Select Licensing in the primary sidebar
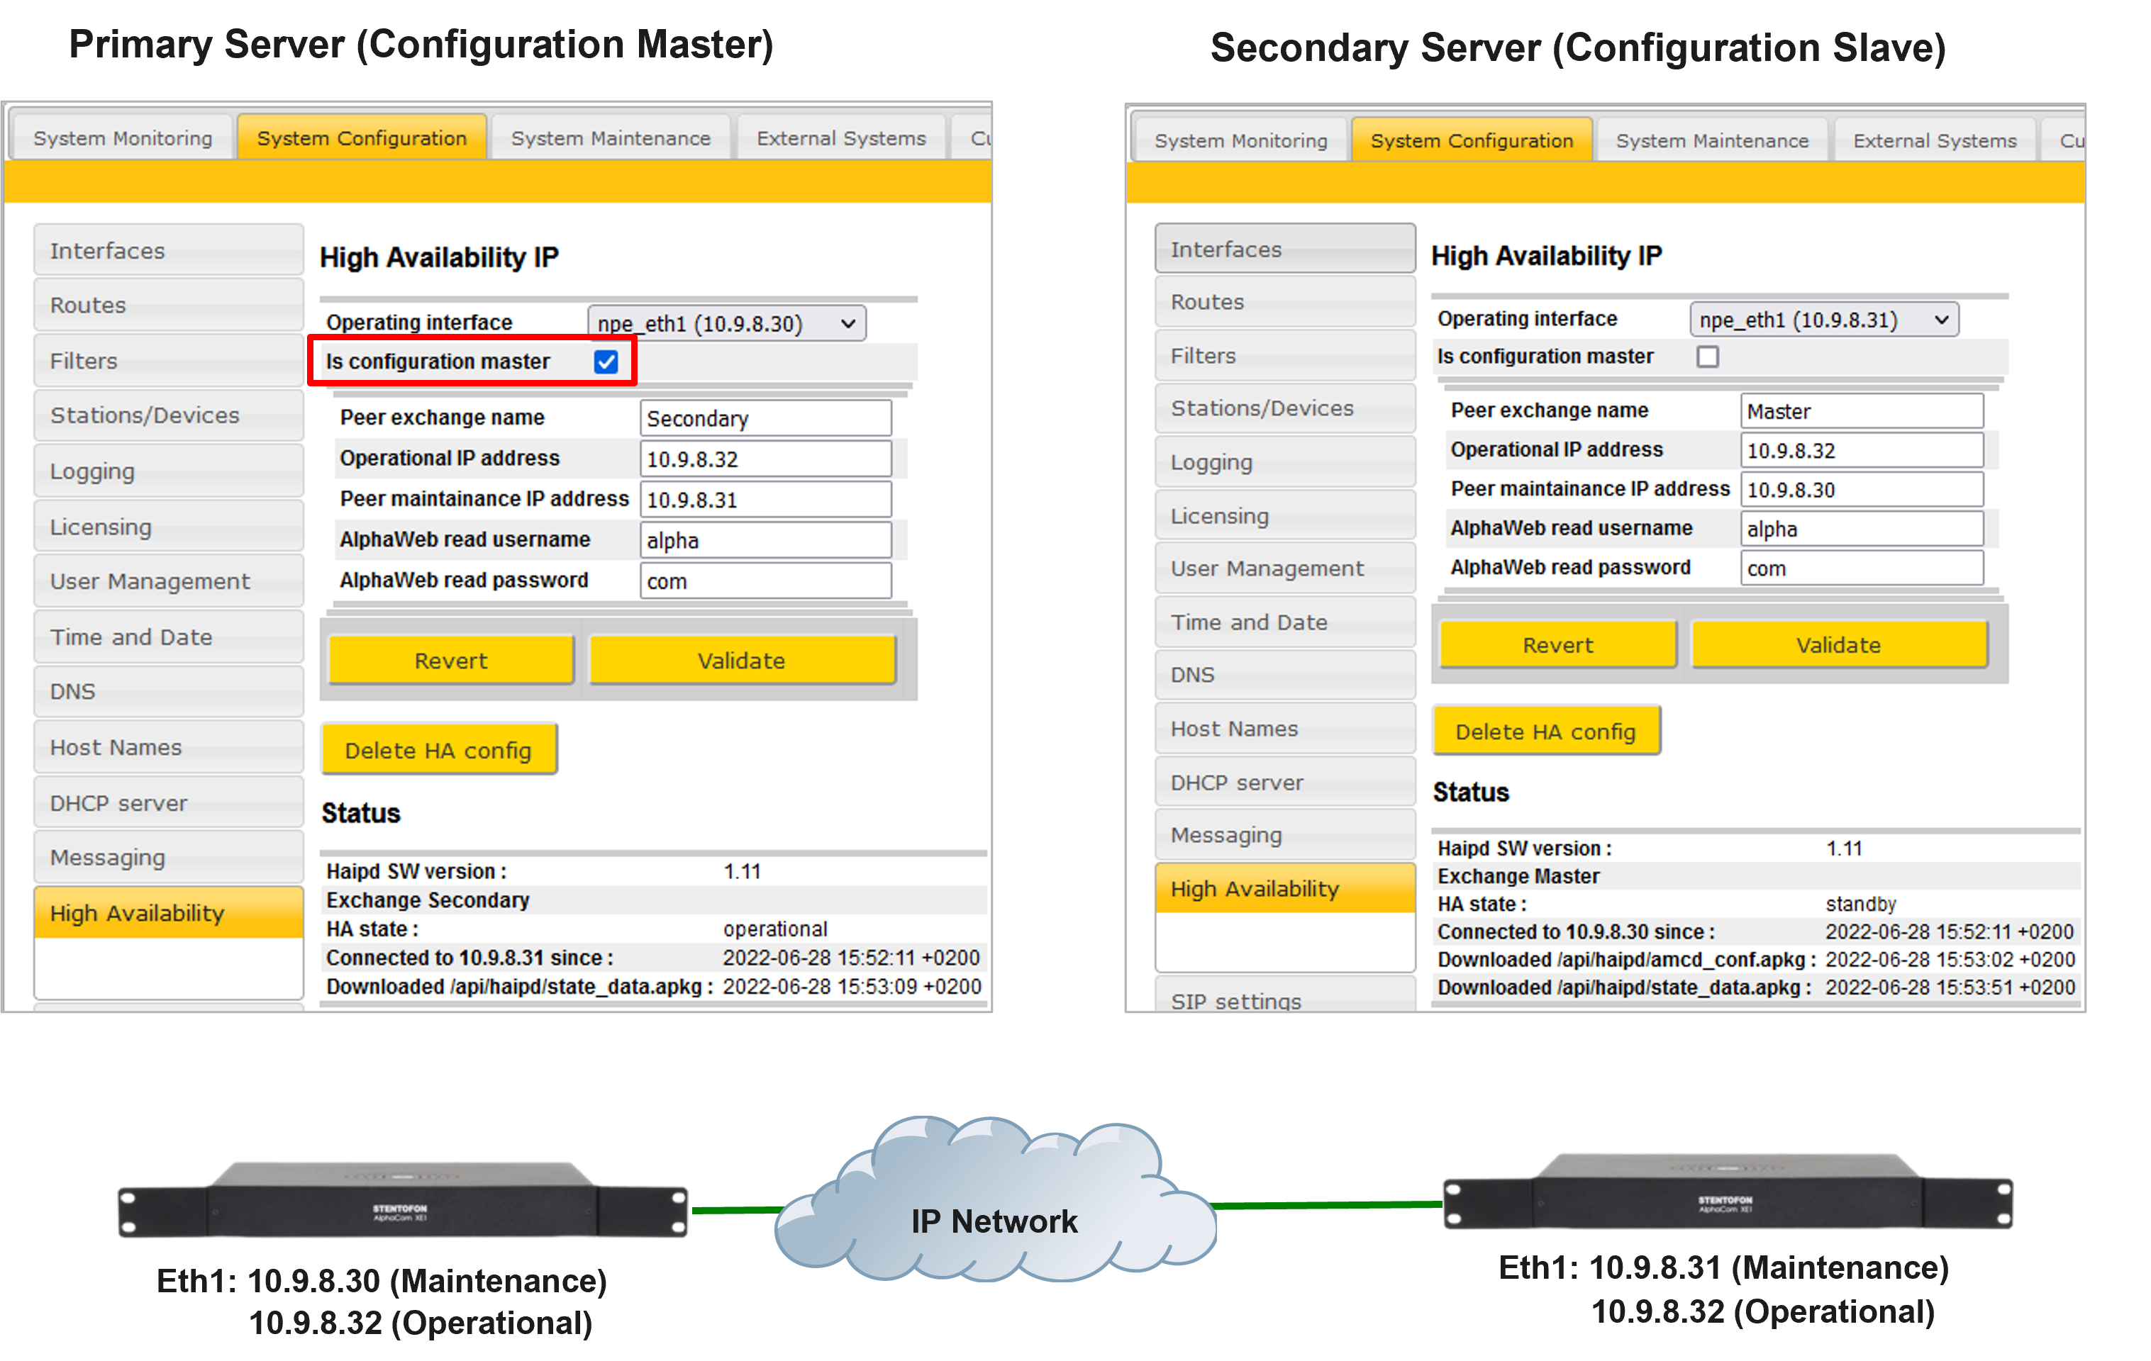This screenshot has width=2151, height=1361. pos(168,527)
